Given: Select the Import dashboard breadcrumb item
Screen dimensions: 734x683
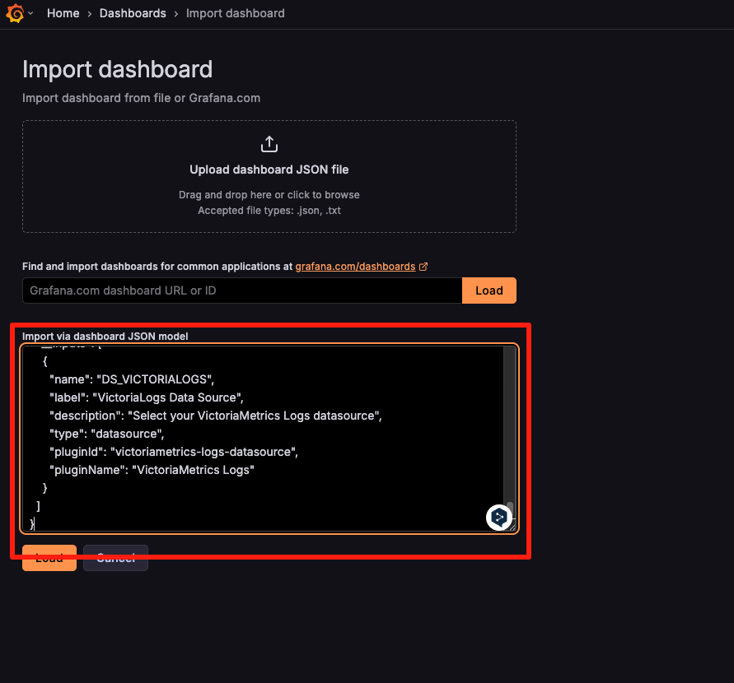Looking at the screenshot, I should 235,13.
